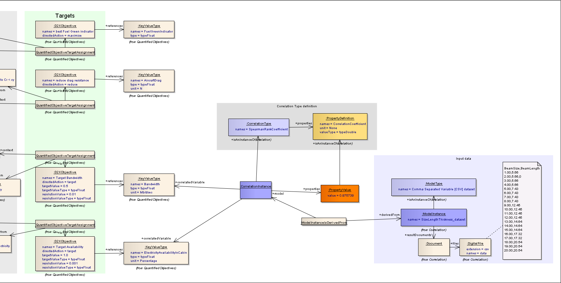This screenshot has height=283, width=561.
Task: Select D2XObjective best Fuel Green indicator
Action: point(65,30)
